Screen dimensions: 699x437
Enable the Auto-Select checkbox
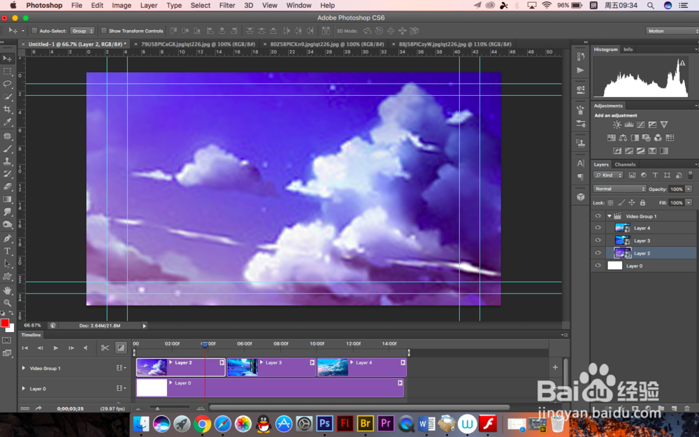[x=34, y=31]
